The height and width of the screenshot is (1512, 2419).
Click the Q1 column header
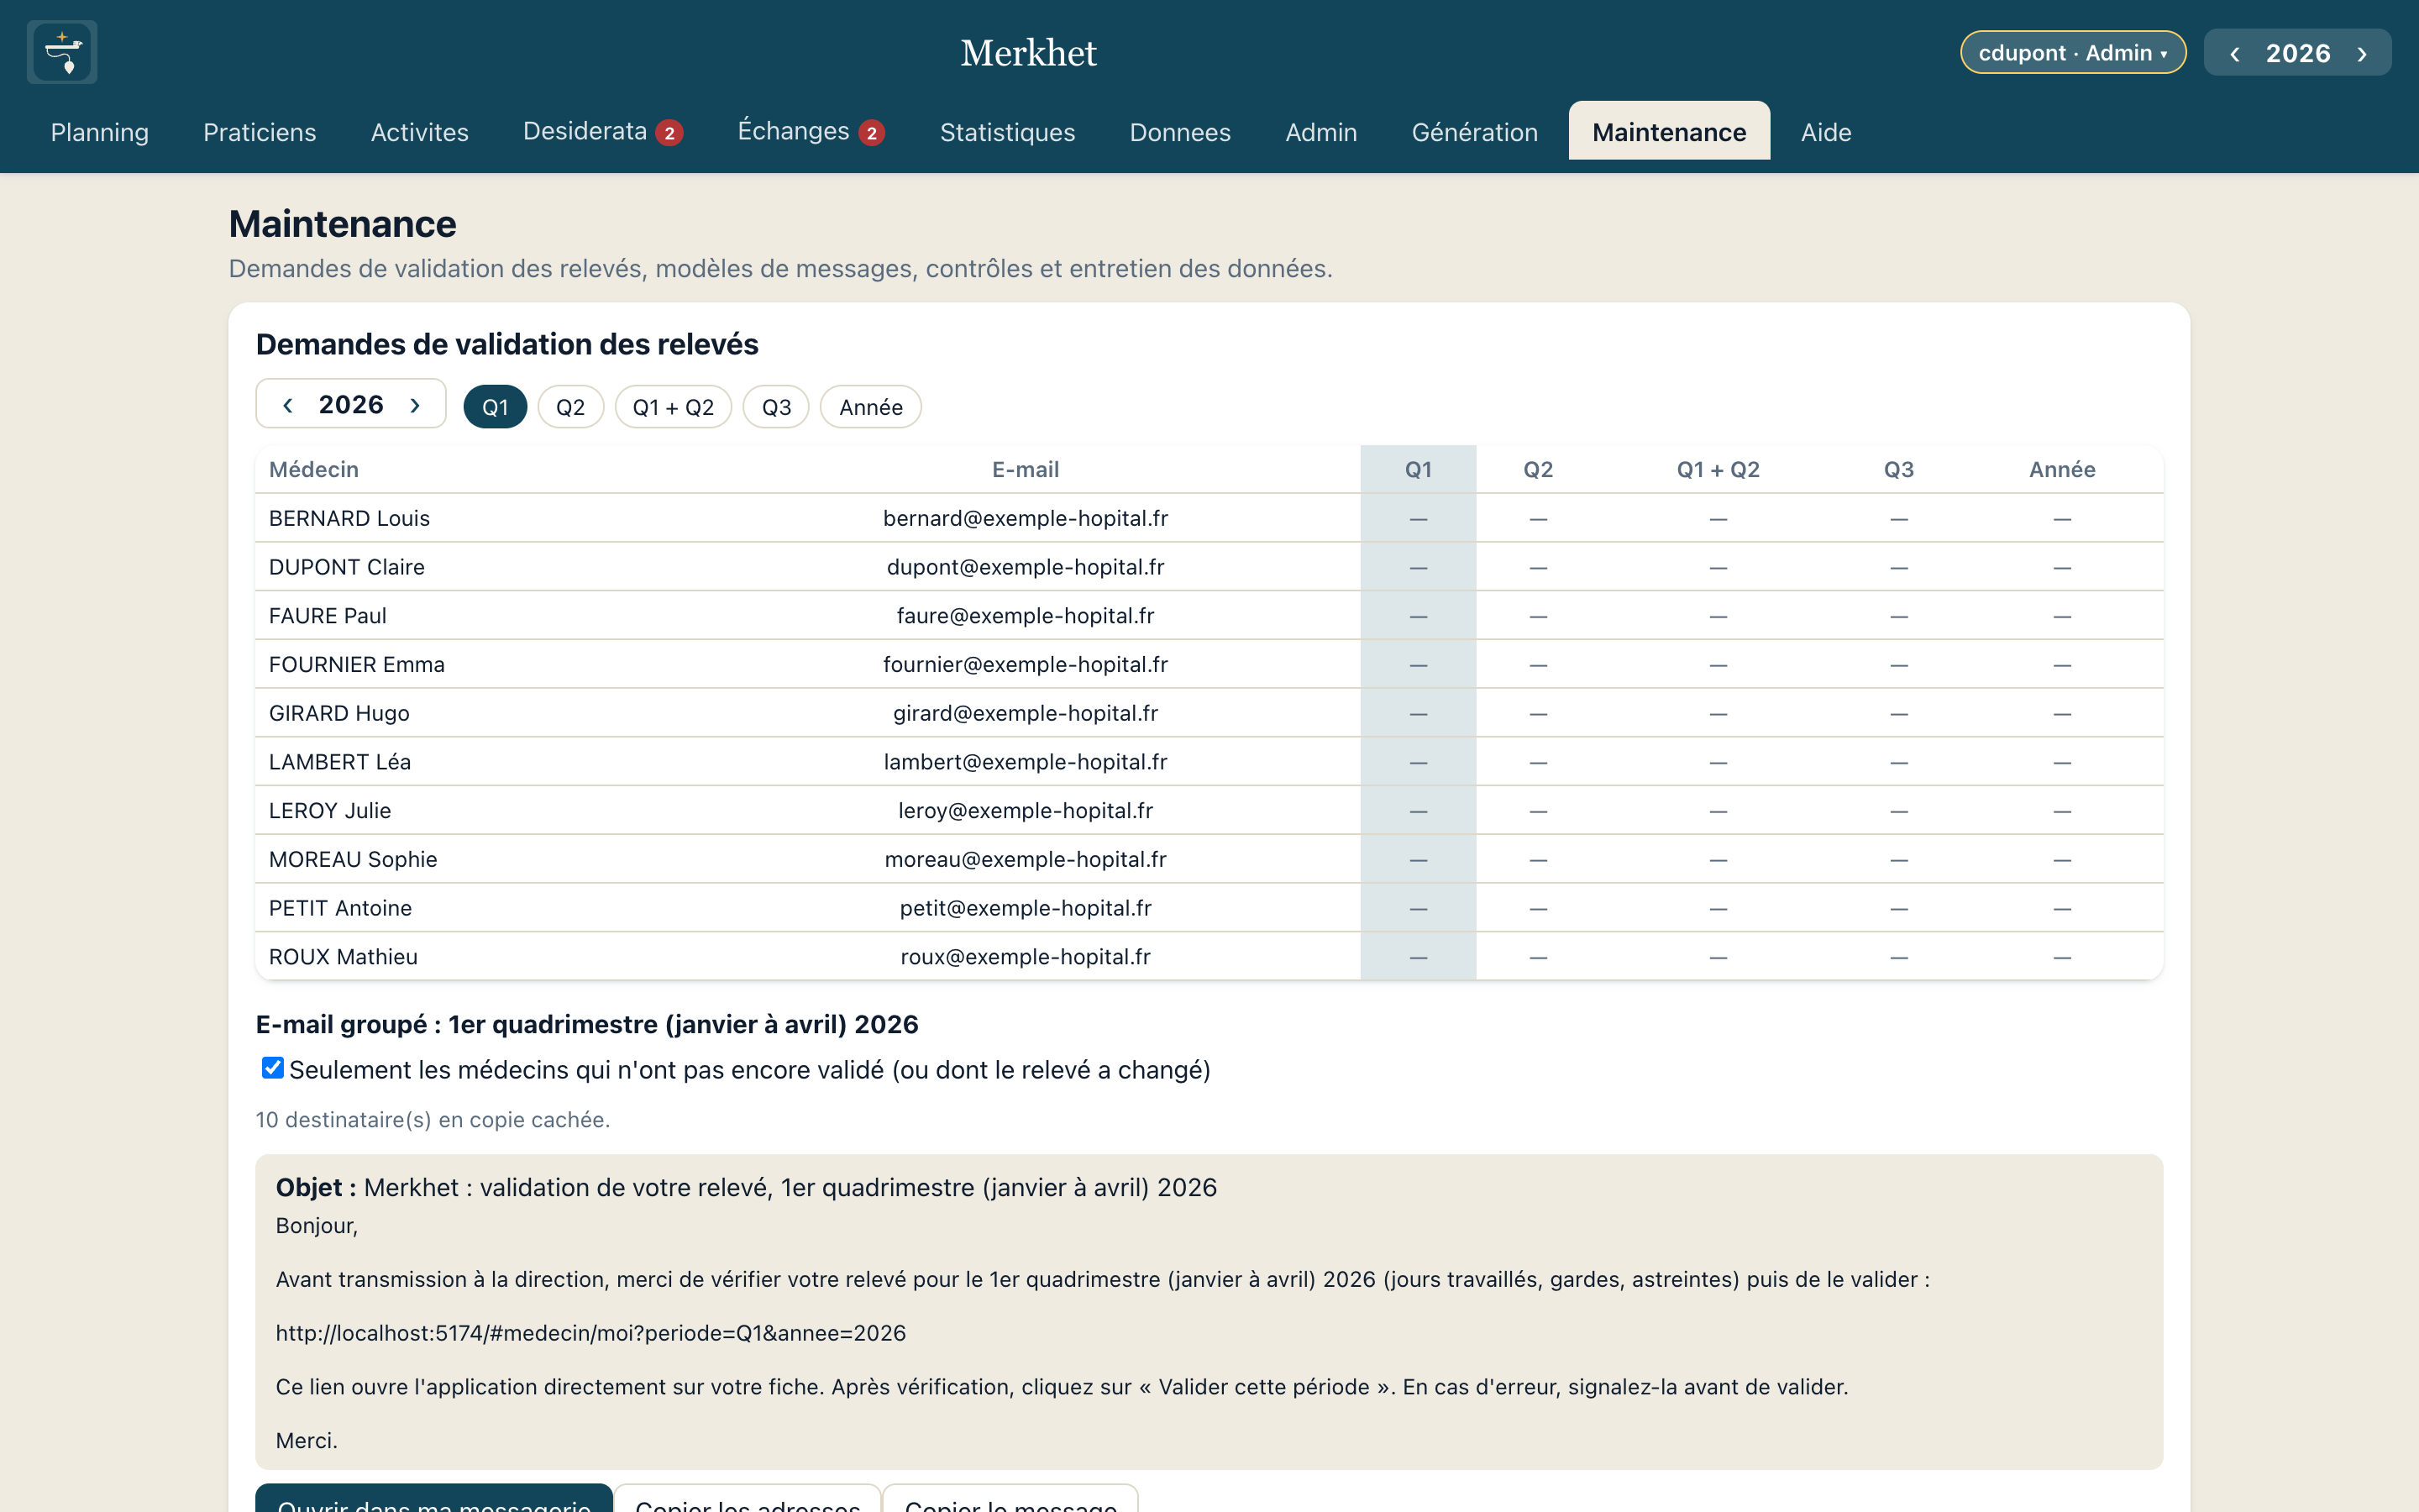(x=1419, y=469)
